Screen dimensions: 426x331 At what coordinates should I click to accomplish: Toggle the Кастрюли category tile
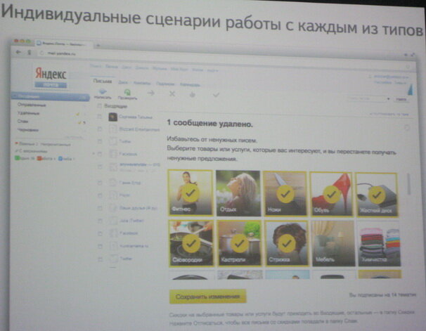(239, 243)
